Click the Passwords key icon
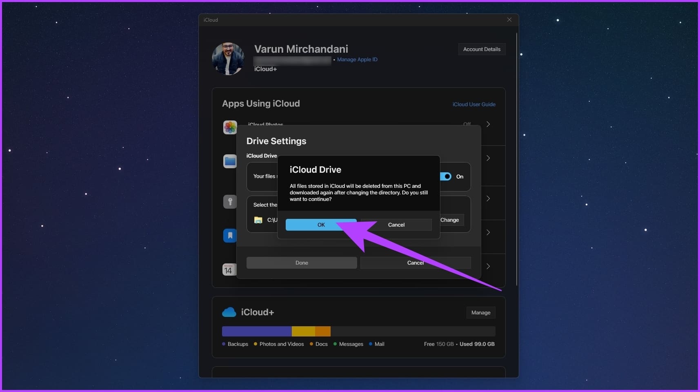This screenshot has height=392, width=700. click(230, 202)
